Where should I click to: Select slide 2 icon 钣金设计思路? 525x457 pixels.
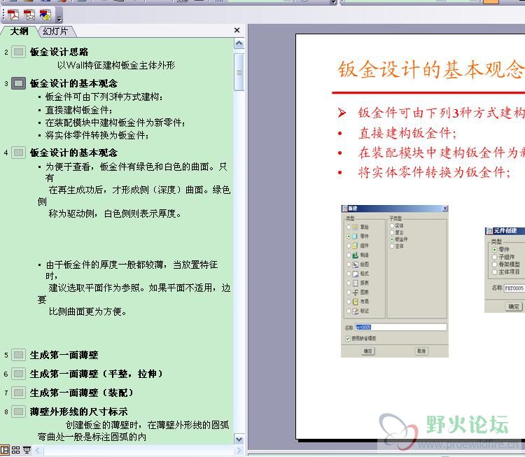click(x=18, y=52)
